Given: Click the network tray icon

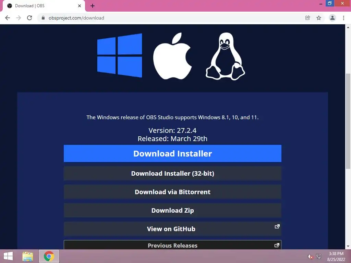Looking at the screenshot, I should [319, 256].
